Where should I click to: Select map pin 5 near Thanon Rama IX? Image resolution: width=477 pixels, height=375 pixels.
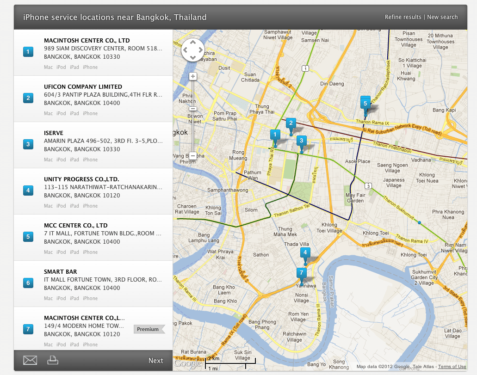pyautogui.click(x=365, y=104)
